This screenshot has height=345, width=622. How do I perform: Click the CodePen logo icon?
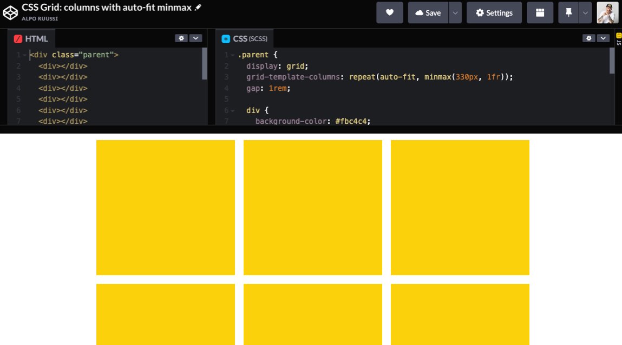click(10, 12)
